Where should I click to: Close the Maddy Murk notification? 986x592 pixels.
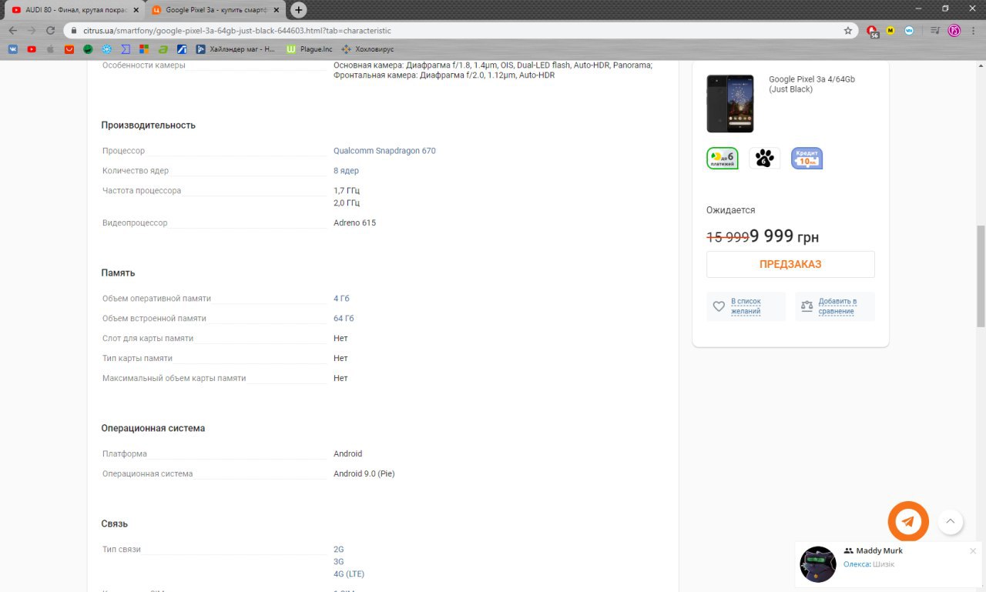973,551
